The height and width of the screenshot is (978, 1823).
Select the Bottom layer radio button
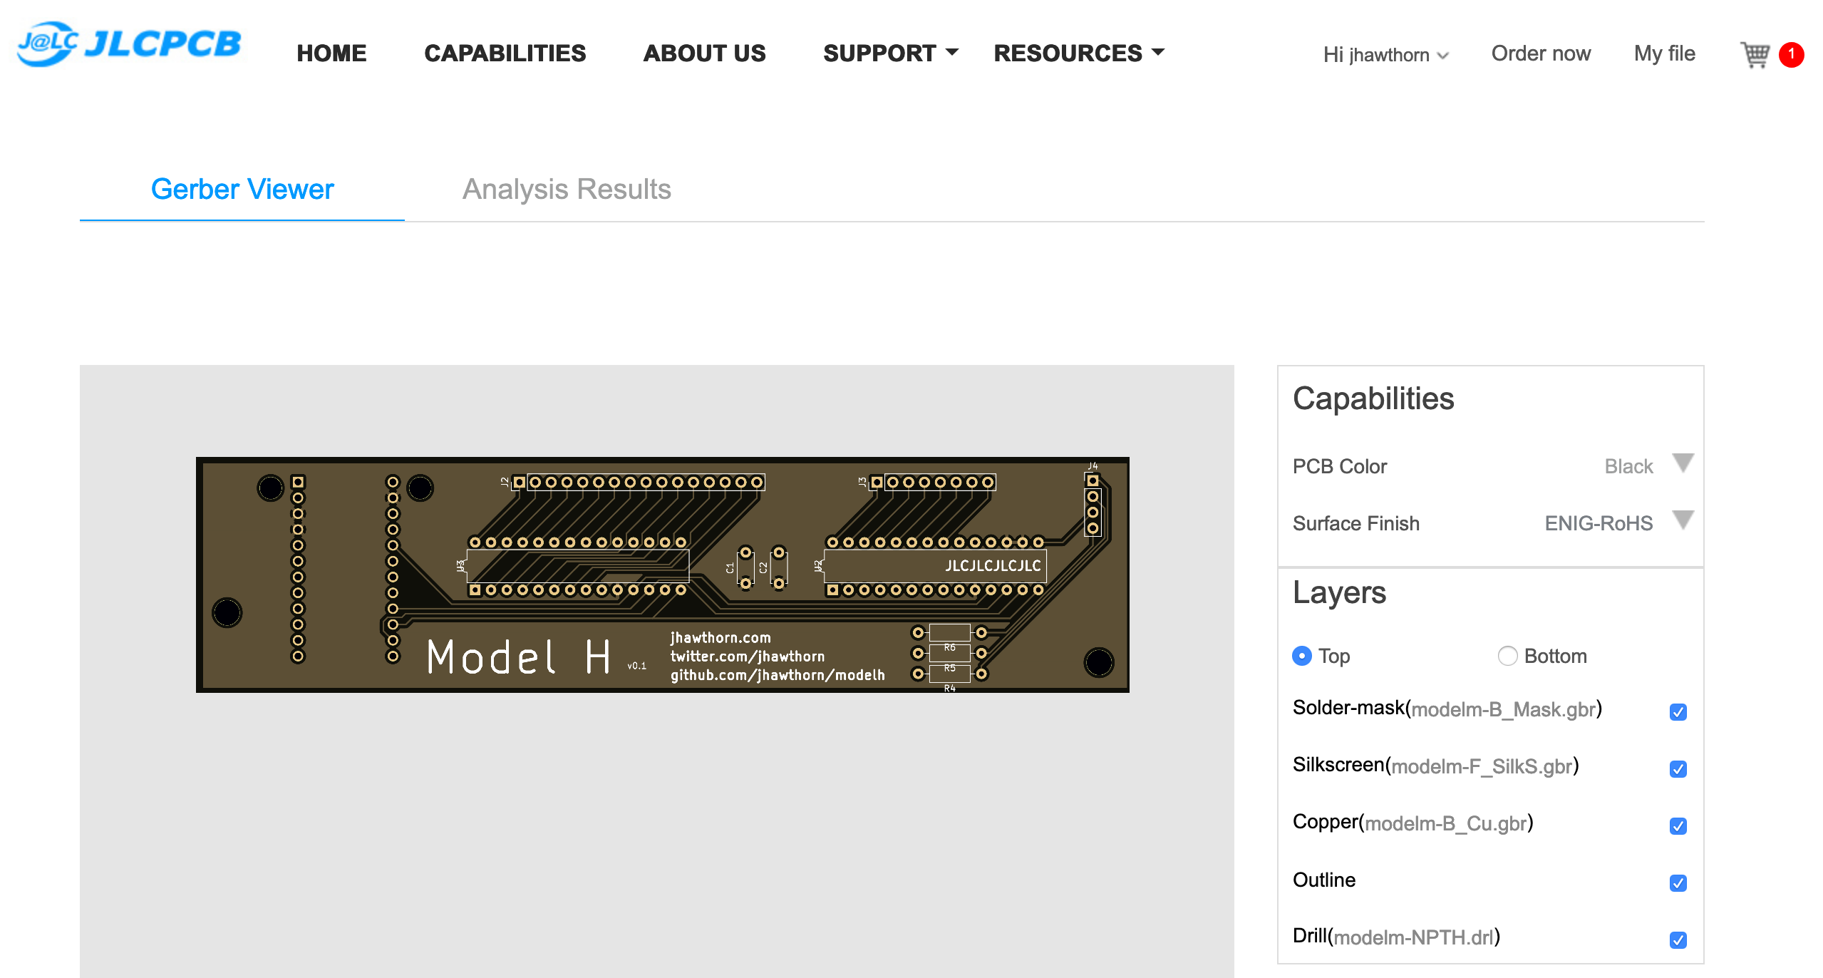tap(1507, 656)
